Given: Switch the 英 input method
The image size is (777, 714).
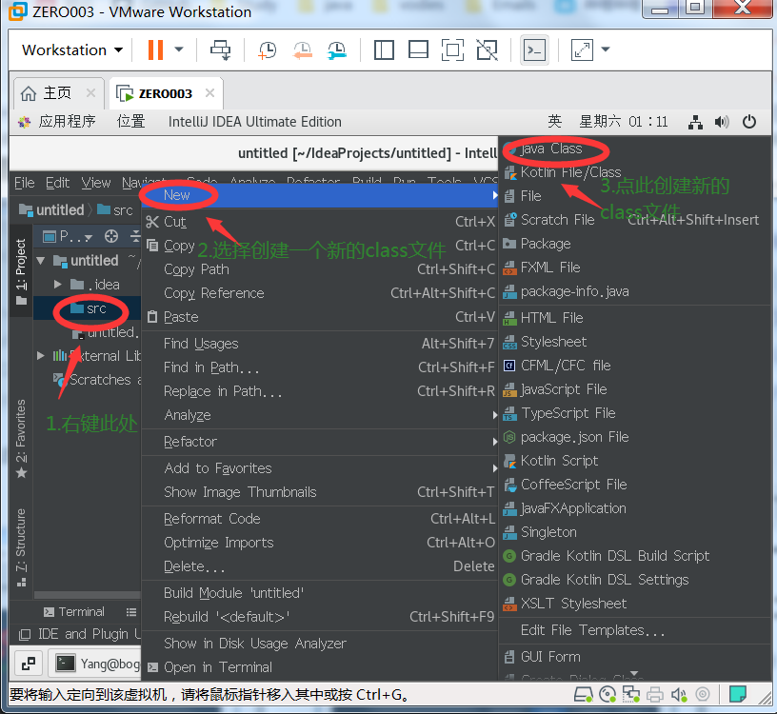Looking at the screenshot, I should click(554, 122).
